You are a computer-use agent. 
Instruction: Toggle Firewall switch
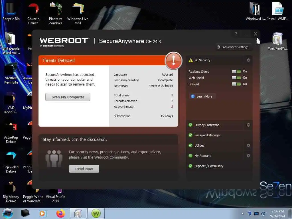point(236,84)
